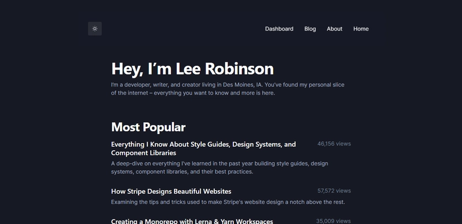Viewport: 462px width, 224px height.
Task: Open How Stripe Designs Beautiful Websites post
Action: [x=171, y=191]
